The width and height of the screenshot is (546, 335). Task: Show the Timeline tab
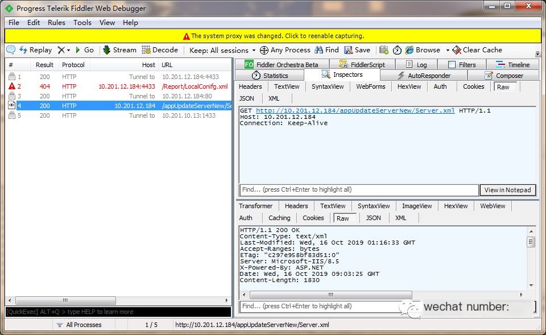click(512, 64)
